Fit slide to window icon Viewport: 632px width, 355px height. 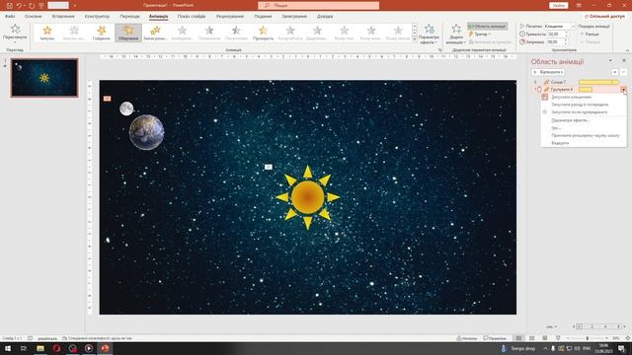628,338
